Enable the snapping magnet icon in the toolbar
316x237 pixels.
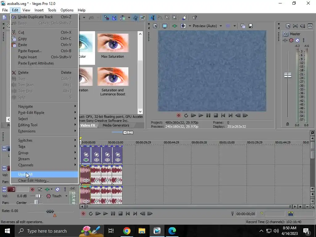(x=106, y=18)
